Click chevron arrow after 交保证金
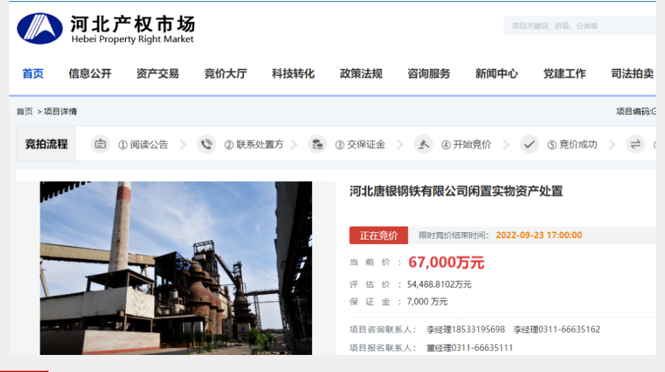The image size is (665, 372). [x=400, y=144]
